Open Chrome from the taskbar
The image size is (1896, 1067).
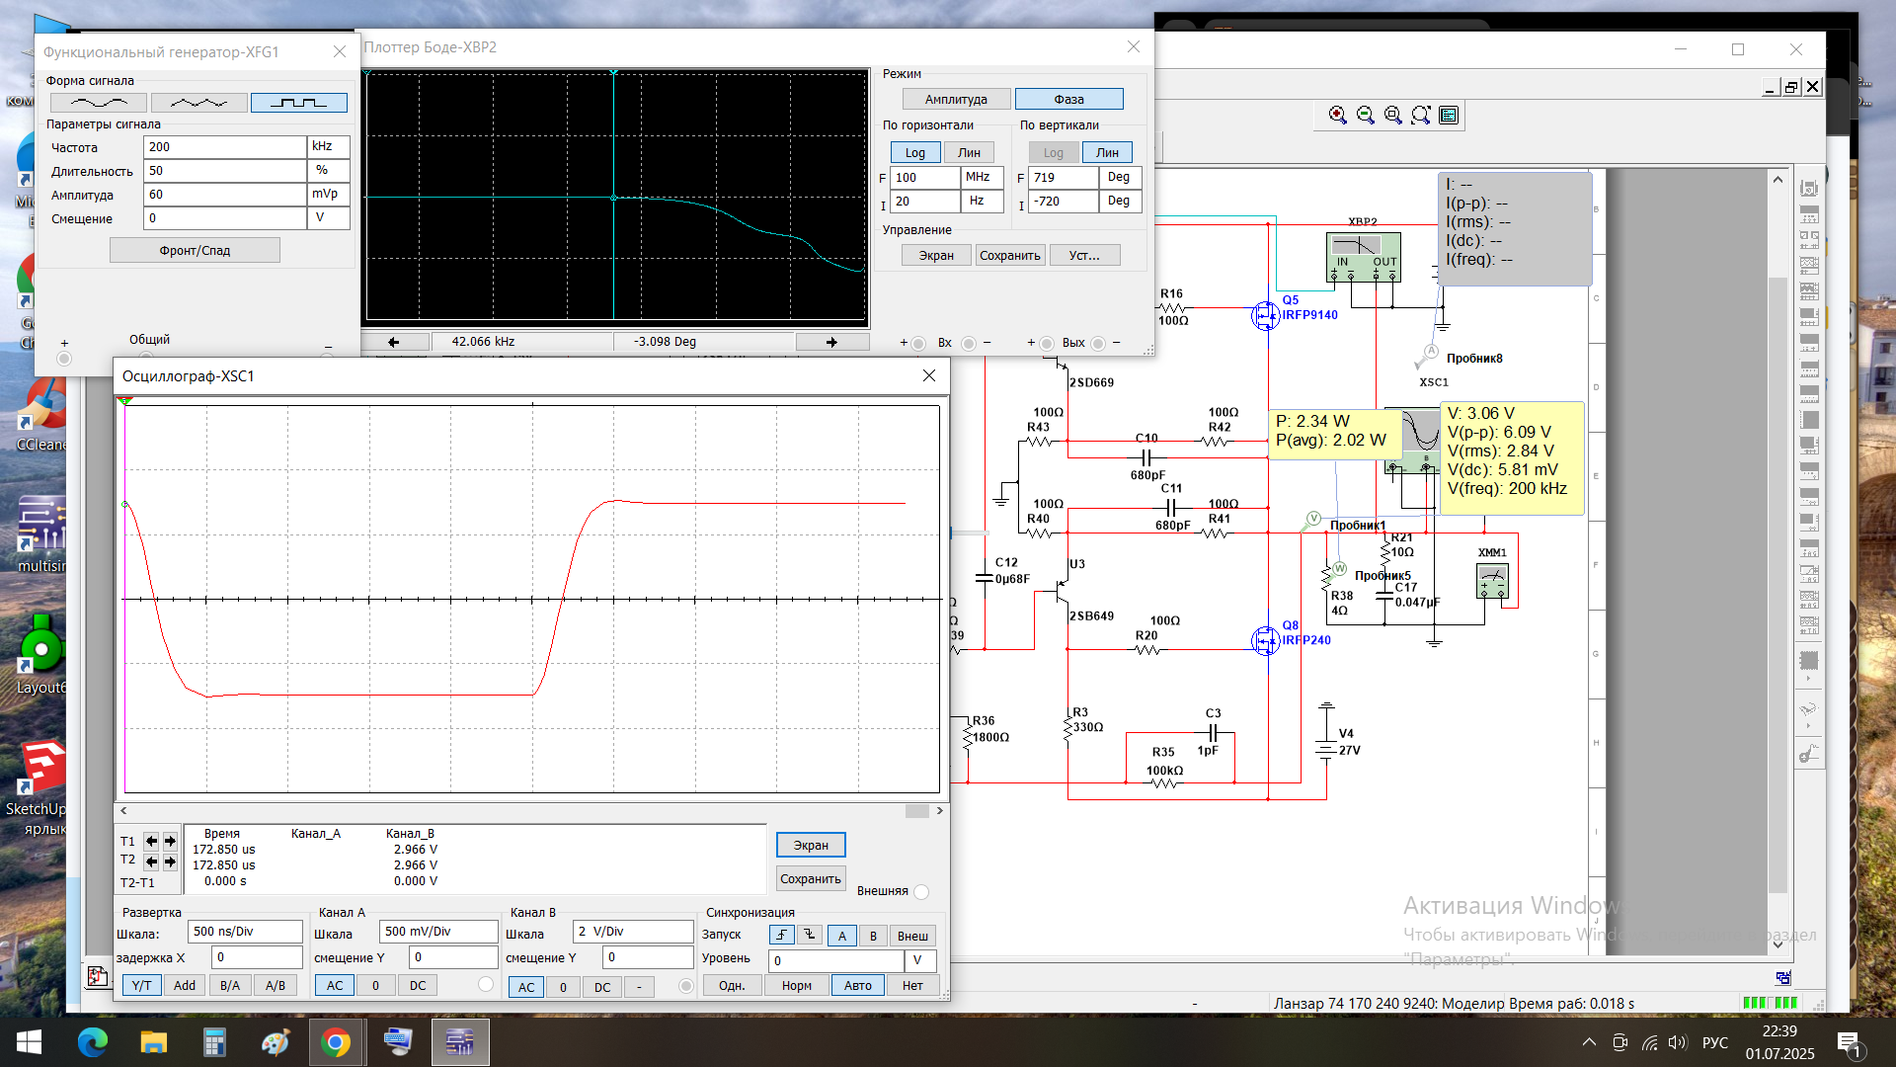point(336,1042)
